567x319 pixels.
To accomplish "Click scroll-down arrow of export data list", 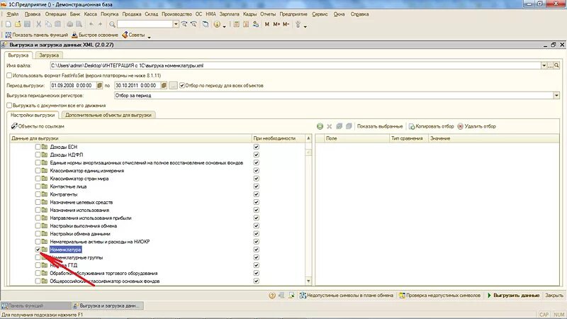I will 308,281.
